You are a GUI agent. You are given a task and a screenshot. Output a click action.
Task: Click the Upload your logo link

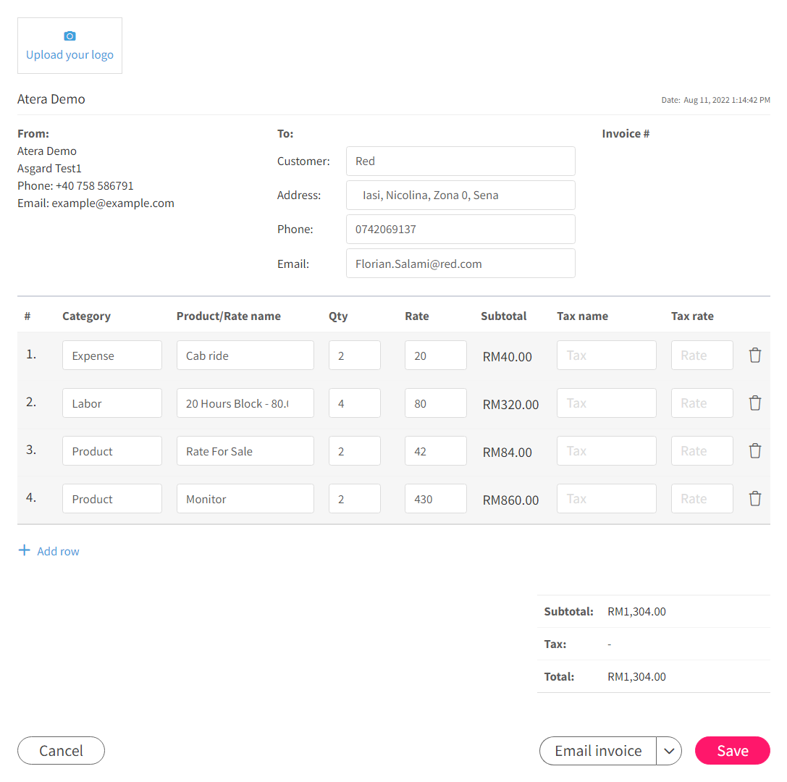point(70,55)
